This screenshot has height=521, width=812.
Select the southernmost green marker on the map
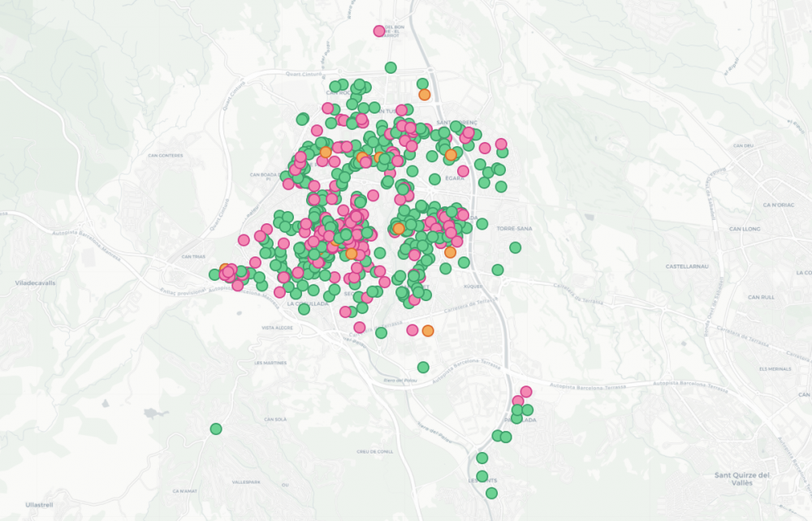491,493
